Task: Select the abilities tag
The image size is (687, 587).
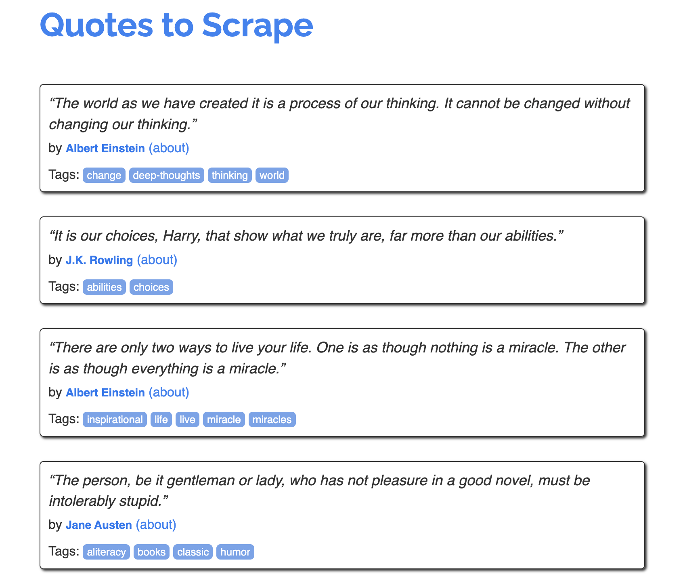Action: tap(104, 287)
